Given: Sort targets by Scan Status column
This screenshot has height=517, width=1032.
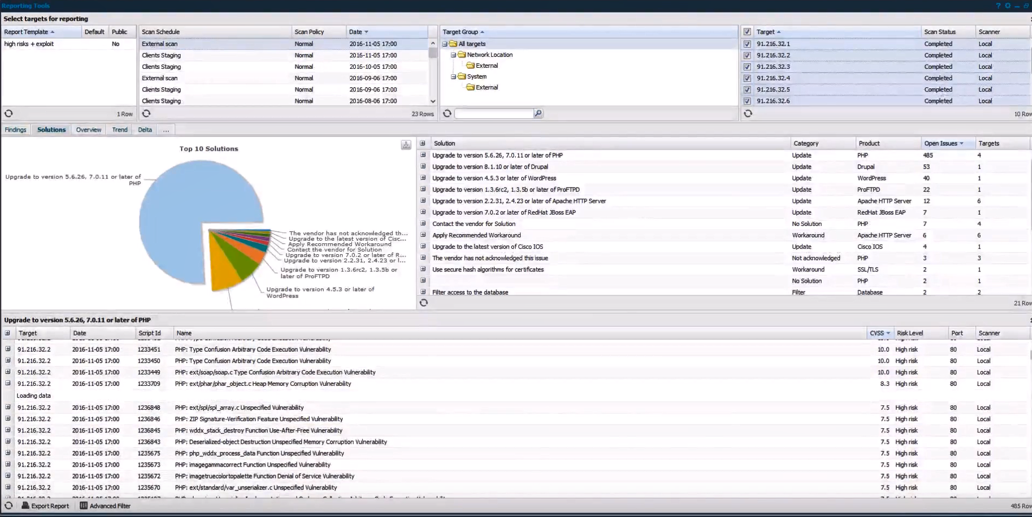Looking at the screenshot, I should click(x=947, y=32).
